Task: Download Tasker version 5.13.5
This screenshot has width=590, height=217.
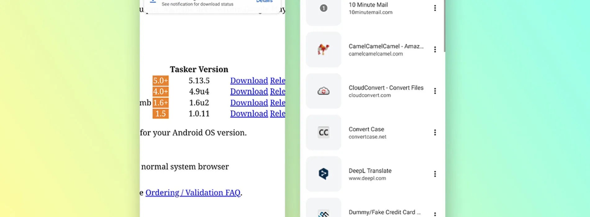Action: 249,81
